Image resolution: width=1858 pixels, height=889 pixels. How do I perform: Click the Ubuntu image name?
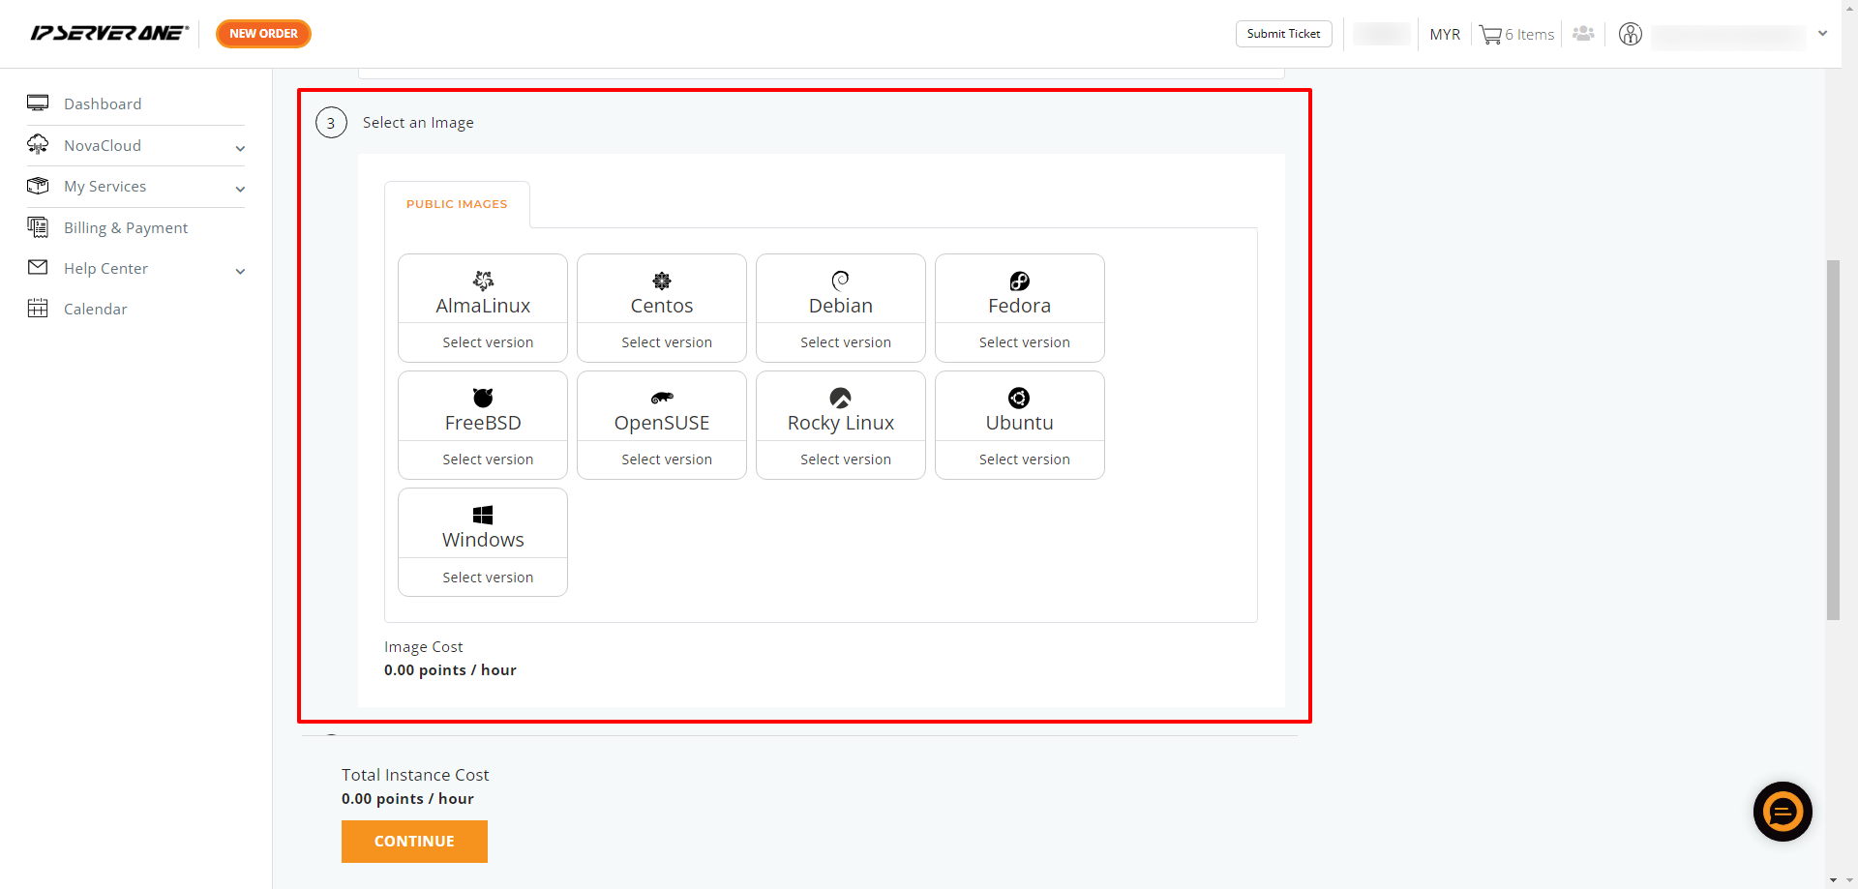(1019, 423)
